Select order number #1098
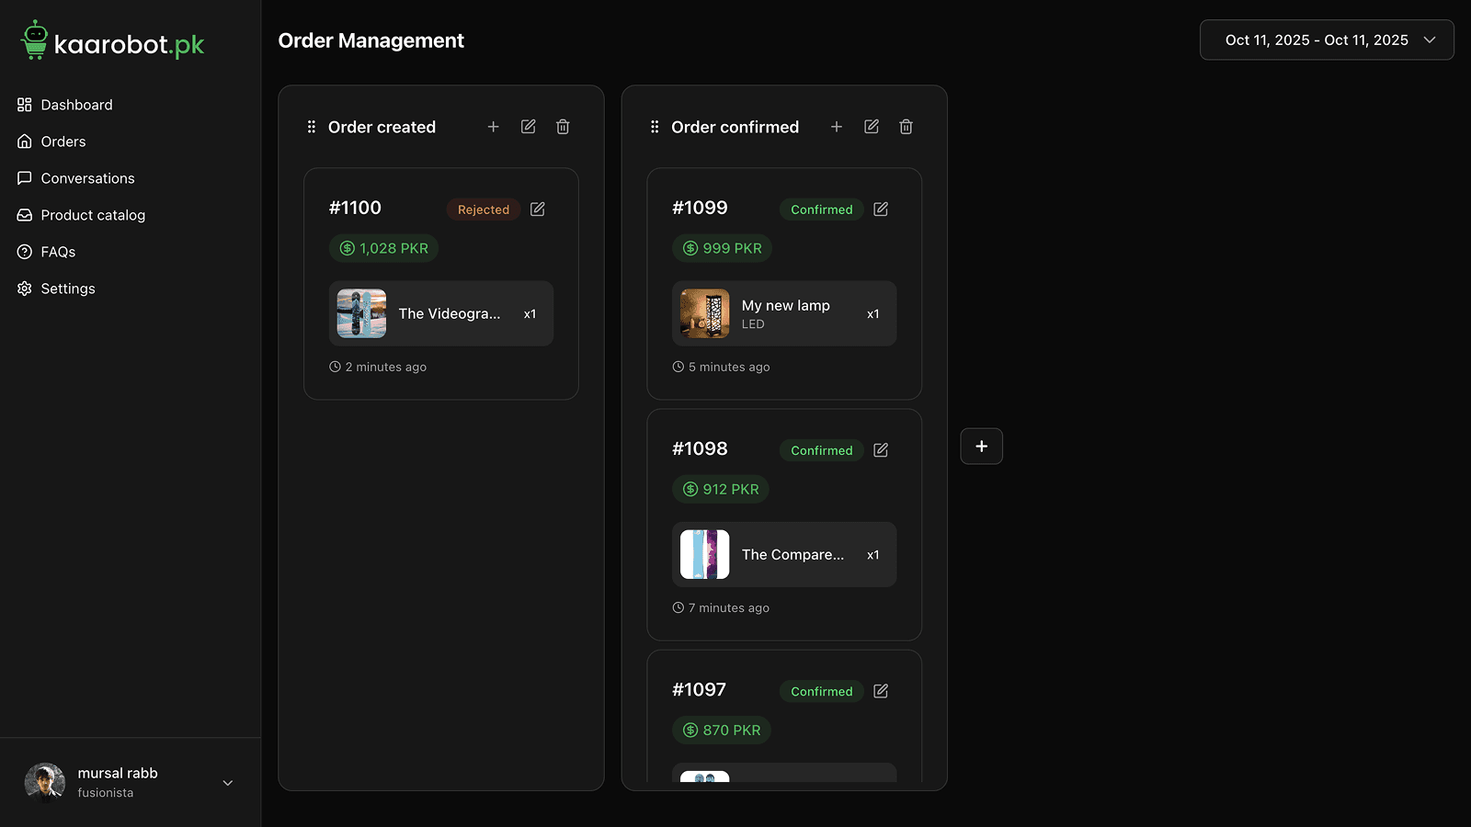Image resolution: width=1471 pixels, height=827 pixels. coord(700,448)
